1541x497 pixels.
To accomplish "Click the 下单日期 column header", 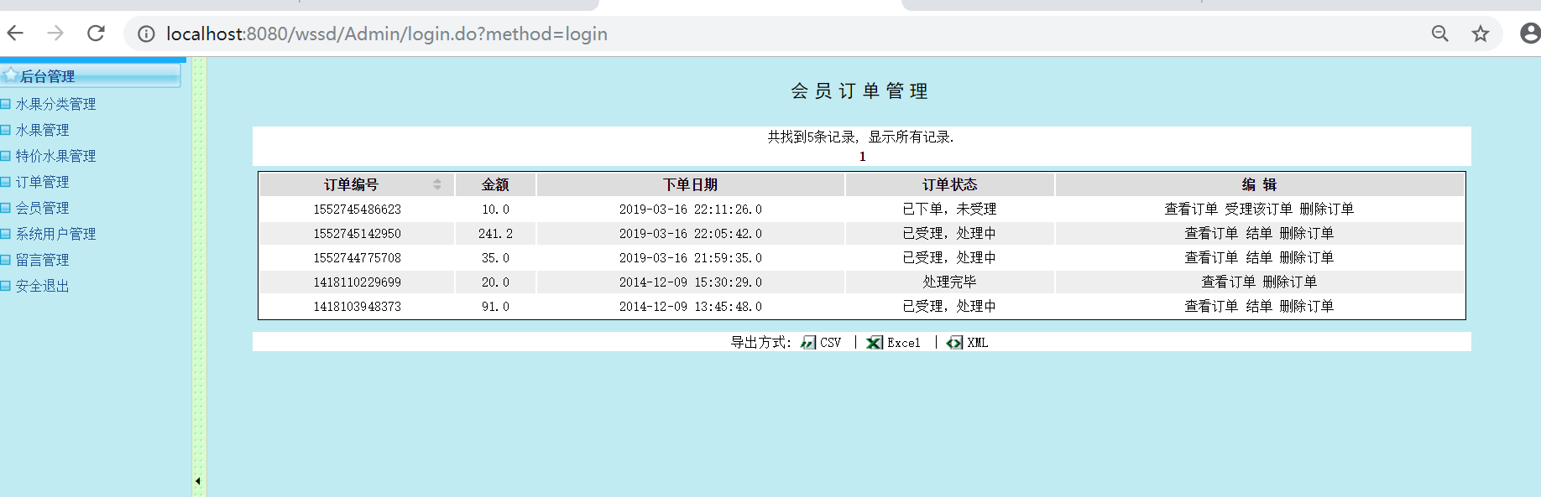I will 690,184.
